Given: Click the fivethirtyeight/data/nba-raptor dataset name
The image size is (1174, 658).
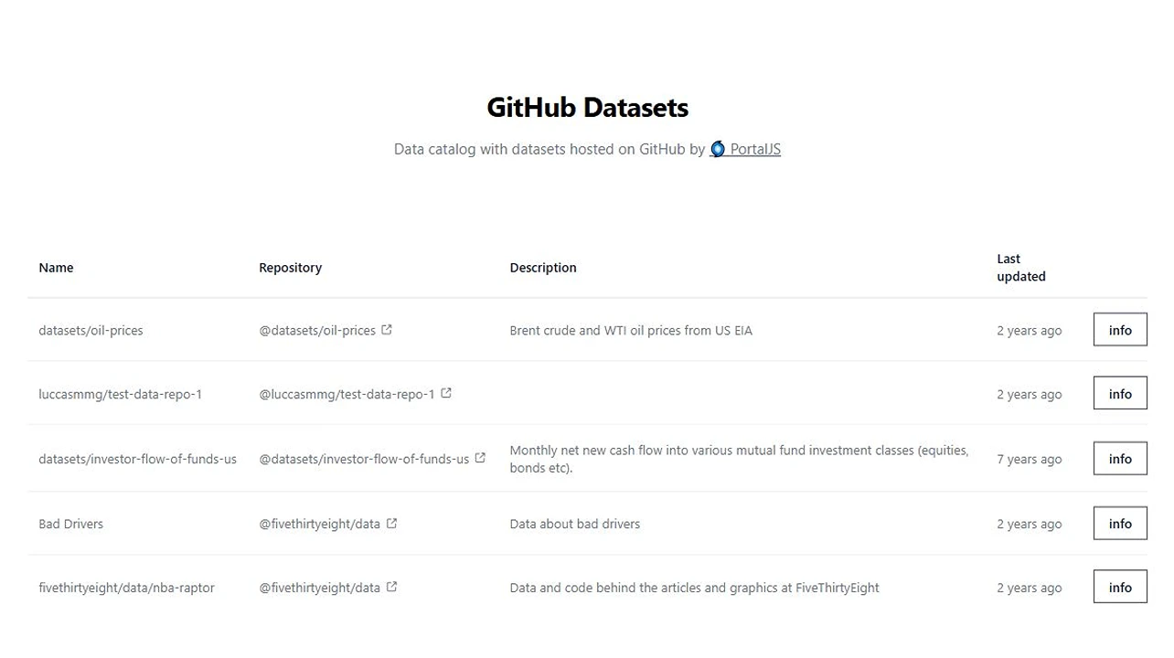Looking at the screenshot, I should (x=126, y=587).
